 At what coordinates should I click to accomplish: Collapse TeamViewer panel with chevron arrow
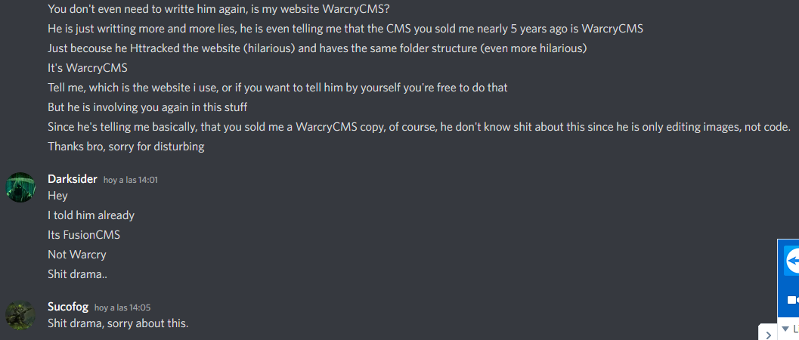pyautogui.click(x=769, y=335)
